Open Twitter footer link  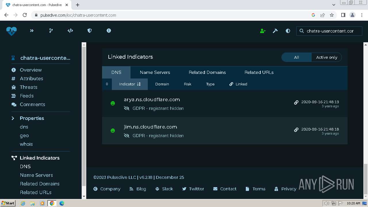point(193,189)
